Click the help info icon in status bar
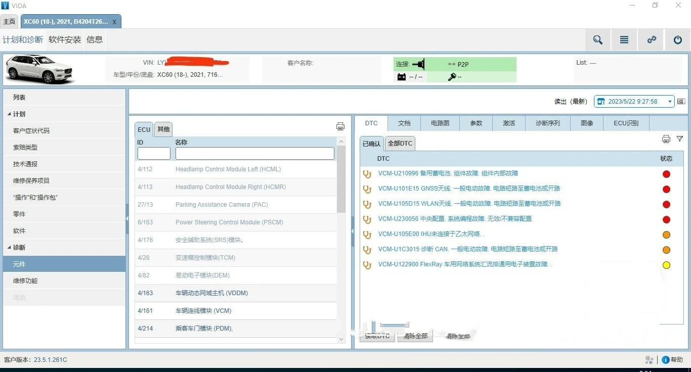Screen dimensions: 691x372 point(666,360)
